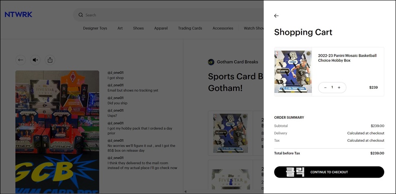
Task: Open the Designer Toys category
Action: coord(95,28)
